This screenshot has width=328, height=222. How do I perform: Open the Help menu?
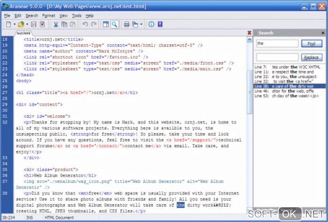tap(89, 16)
